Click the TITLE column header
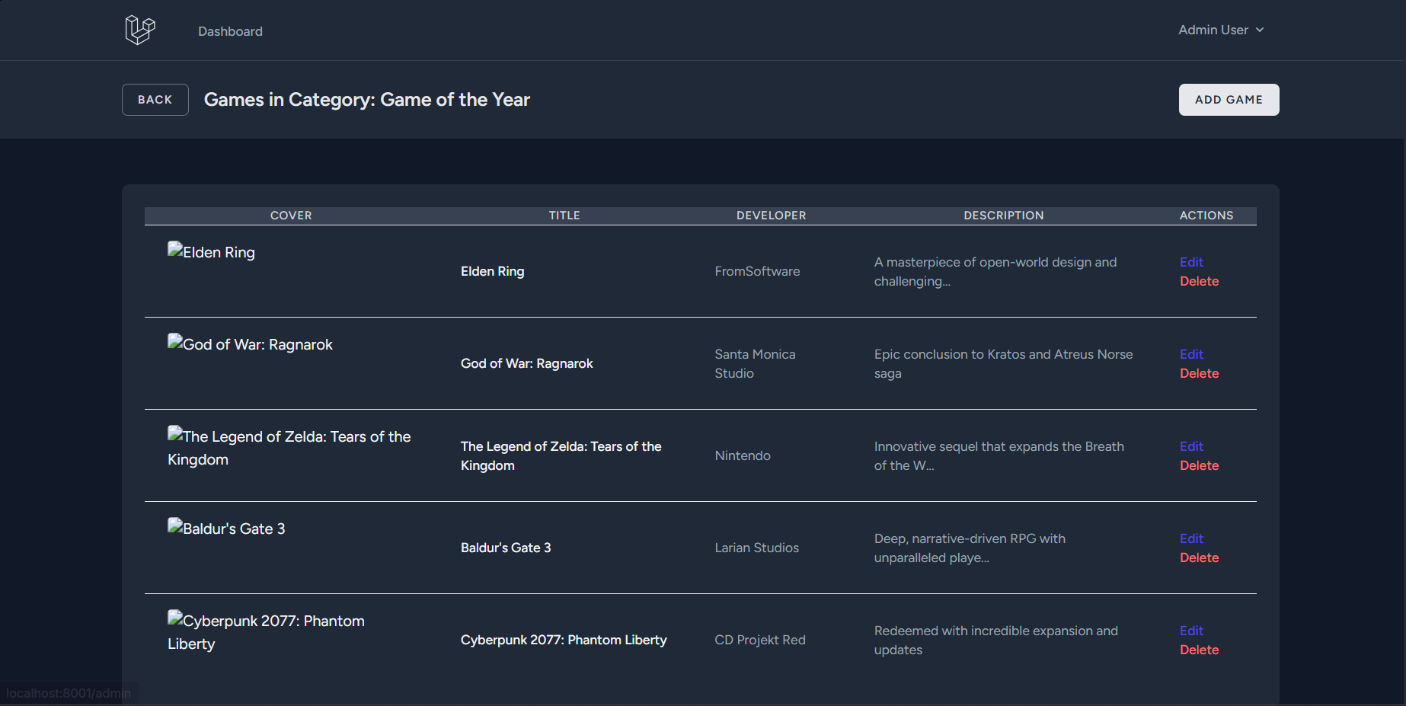 [564, 216]
